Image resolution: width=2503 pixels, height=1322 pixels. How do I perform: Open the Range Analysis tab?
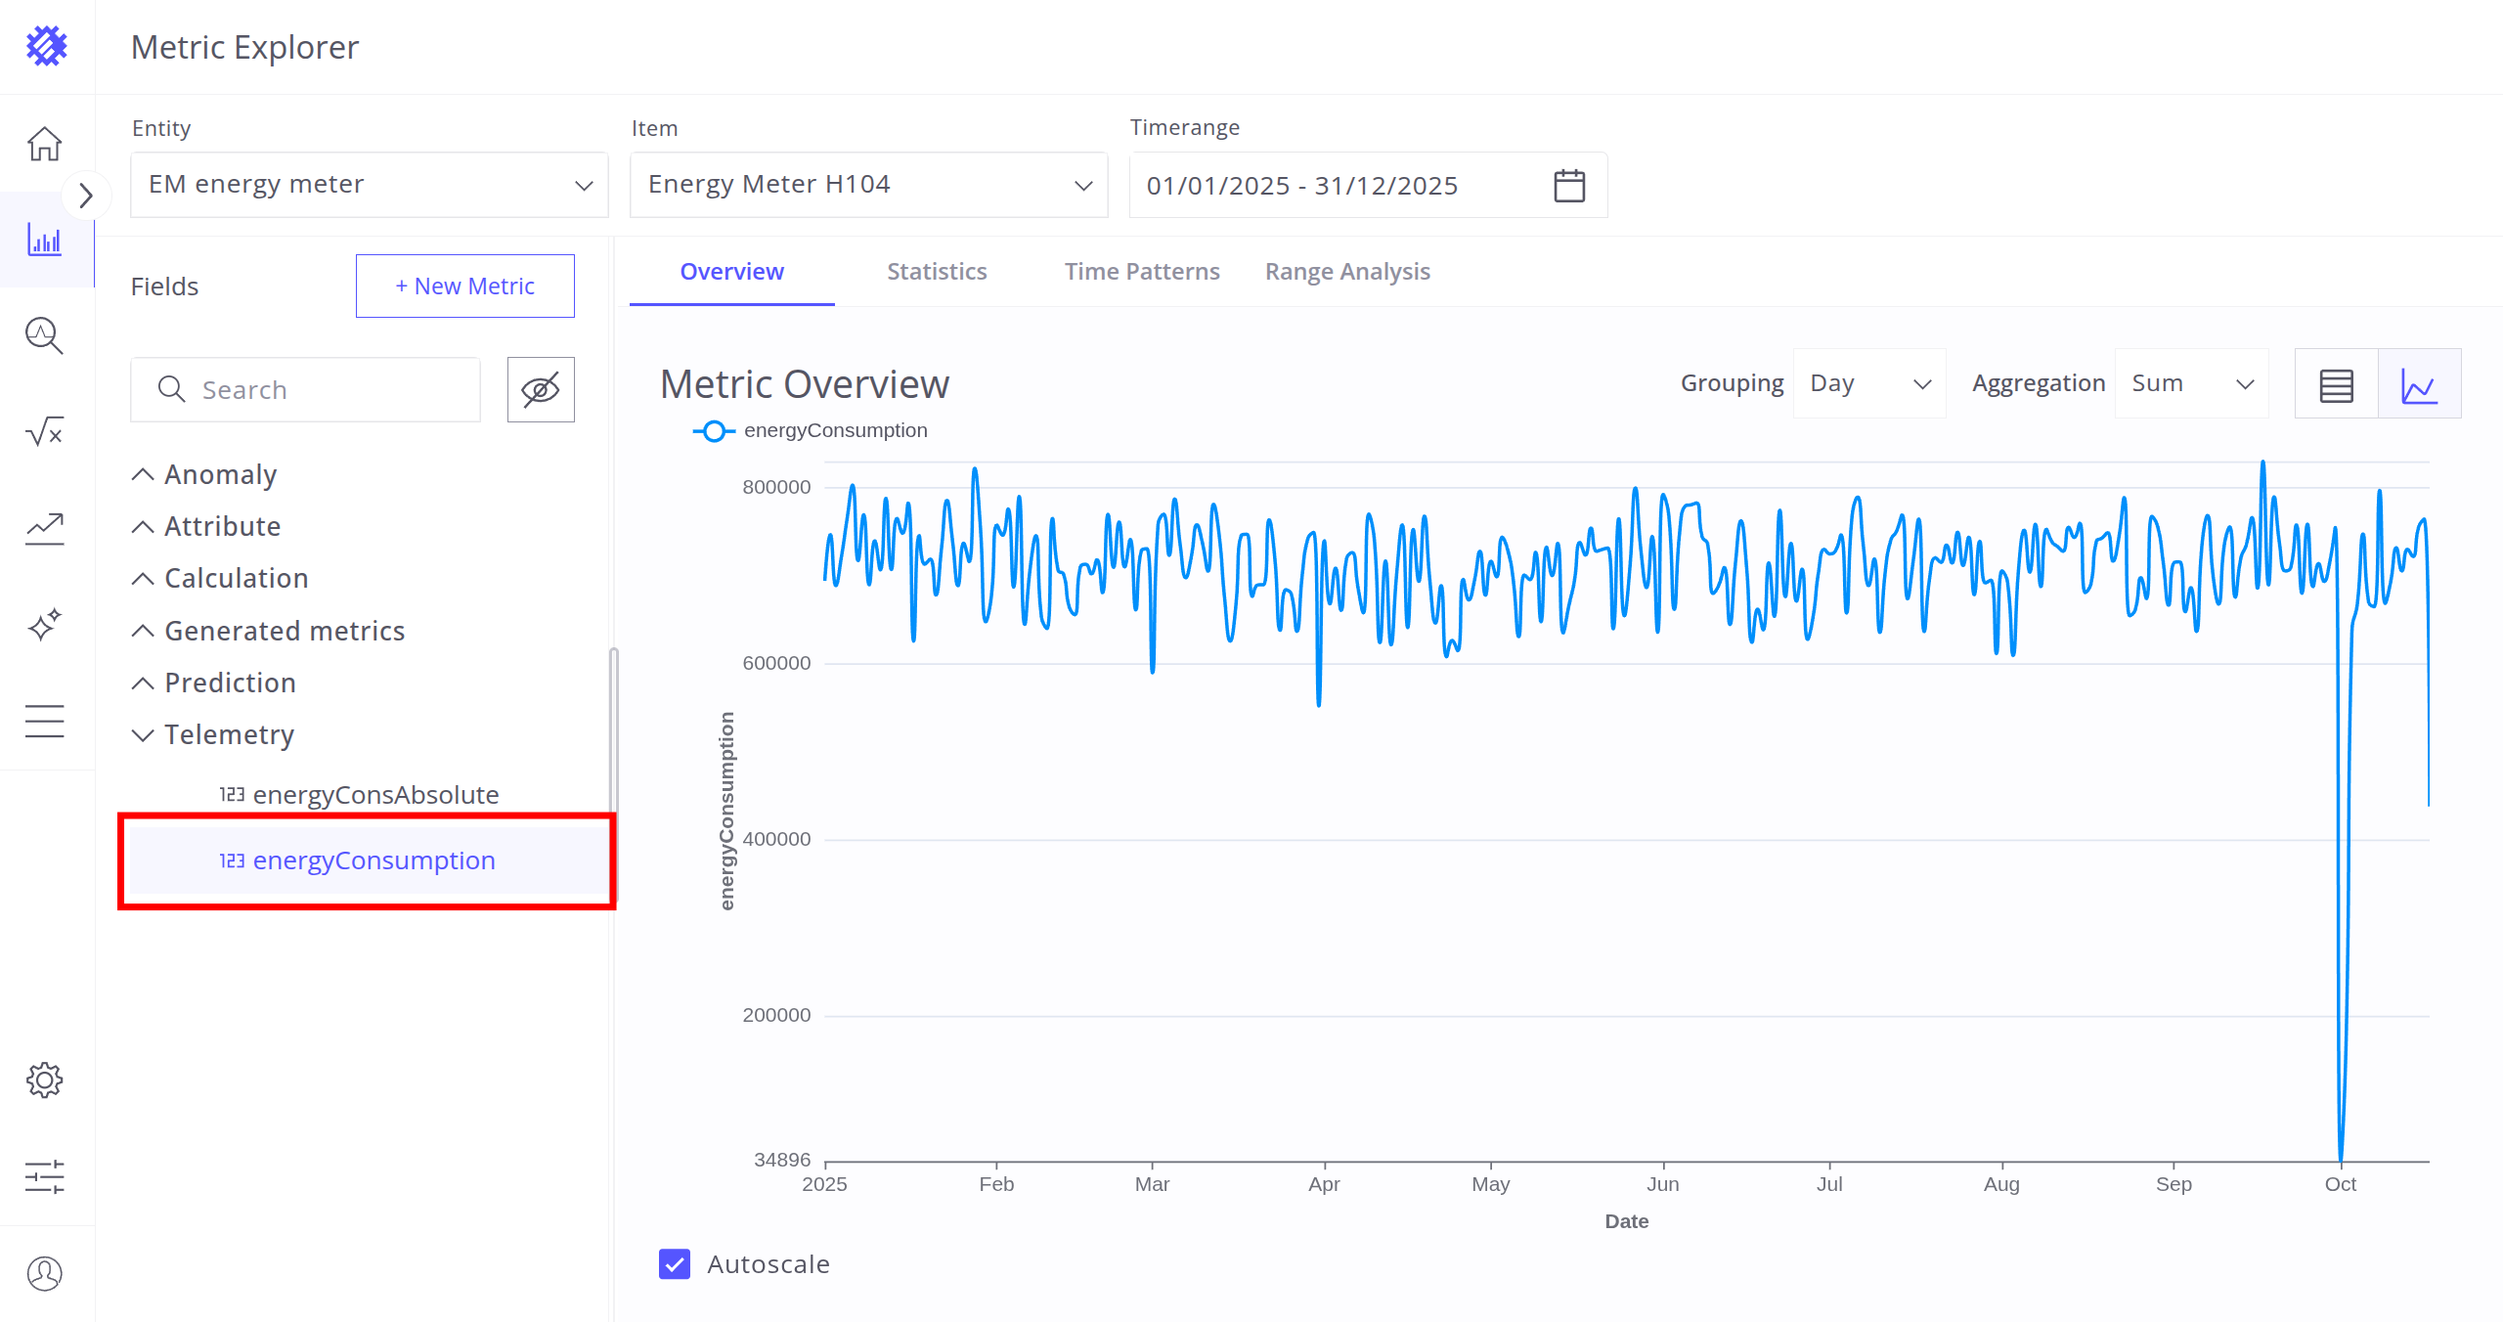[x=1347, y=272]
